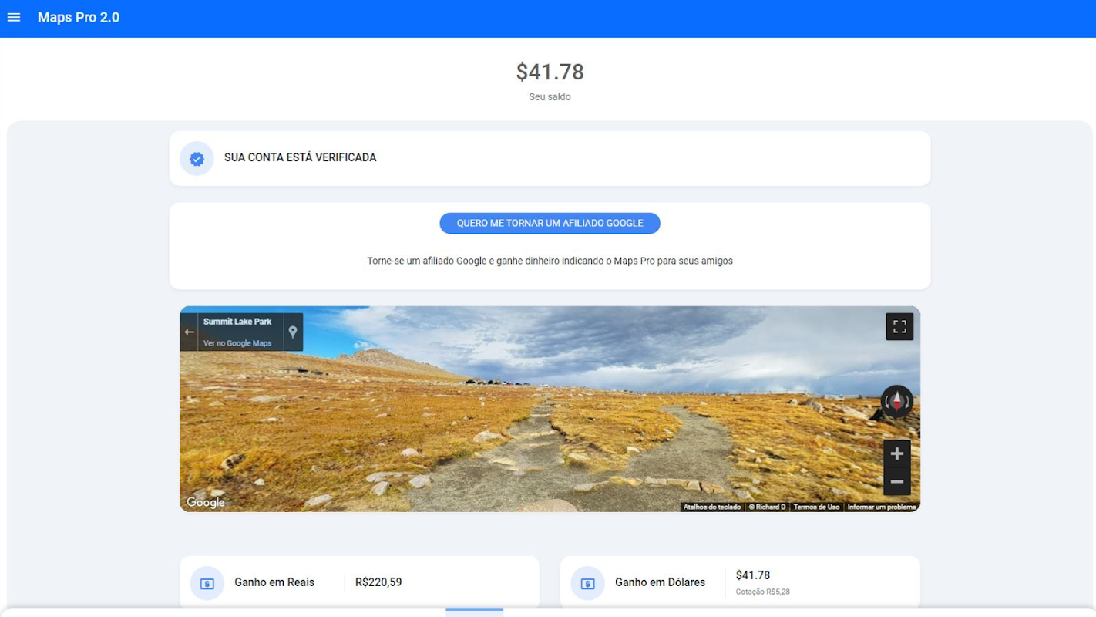Open Ver no Google Maps link
Viewport: 1096px width, 617px height.
click(x=237, y=343)
